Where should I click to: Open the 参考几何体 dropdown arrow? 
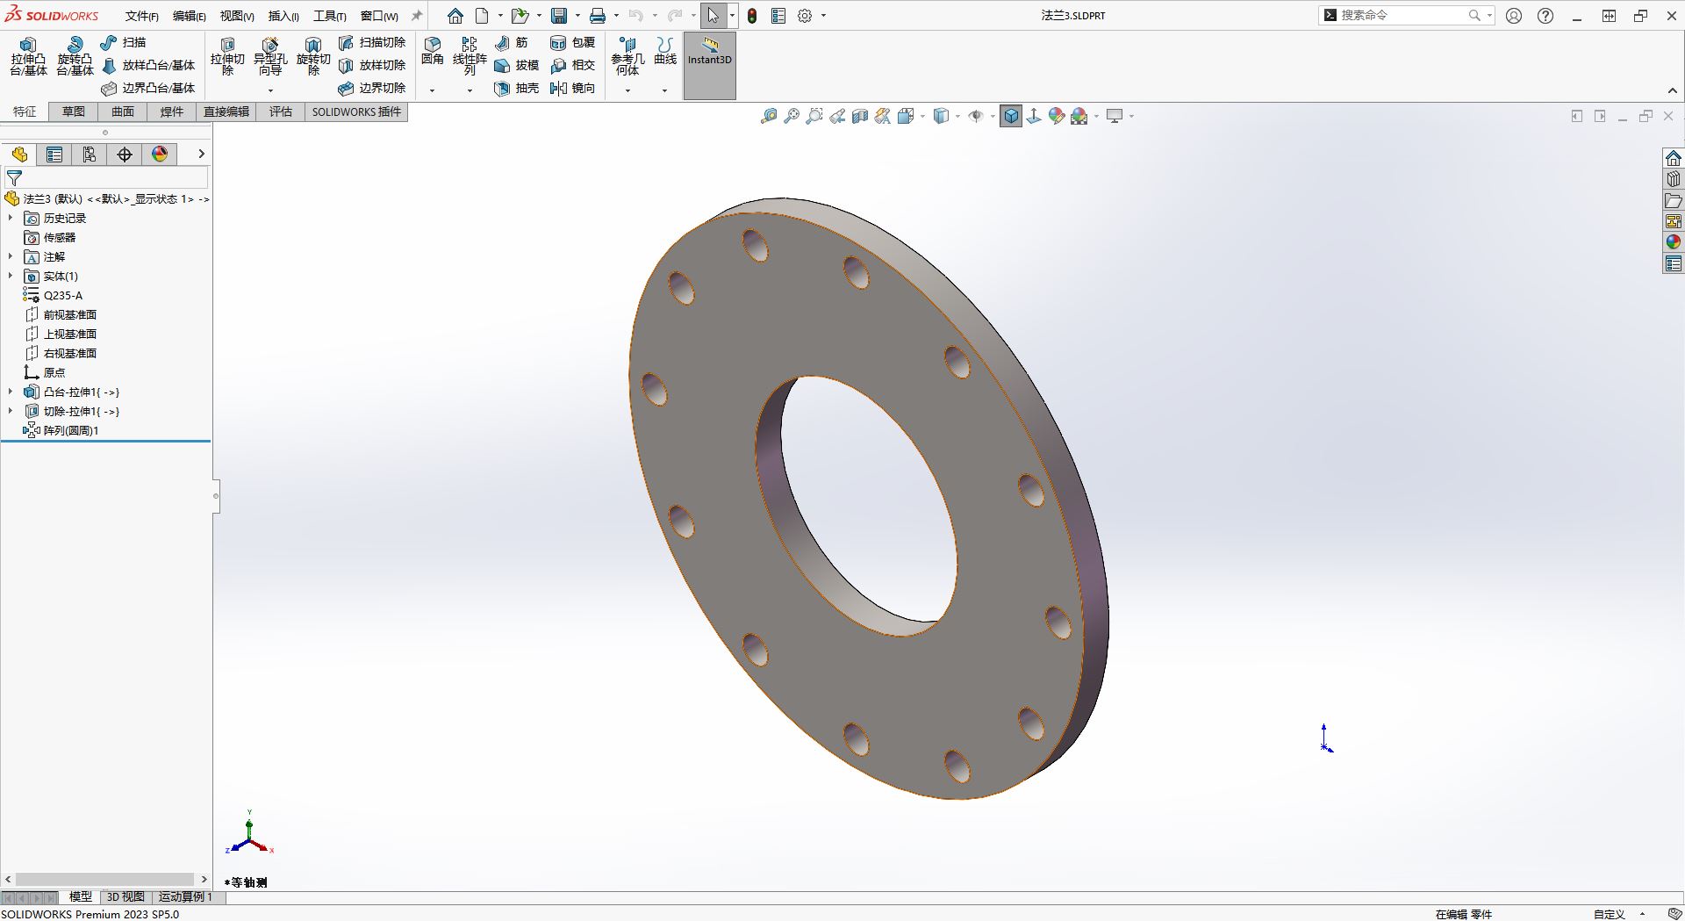(x=627, y=90)
